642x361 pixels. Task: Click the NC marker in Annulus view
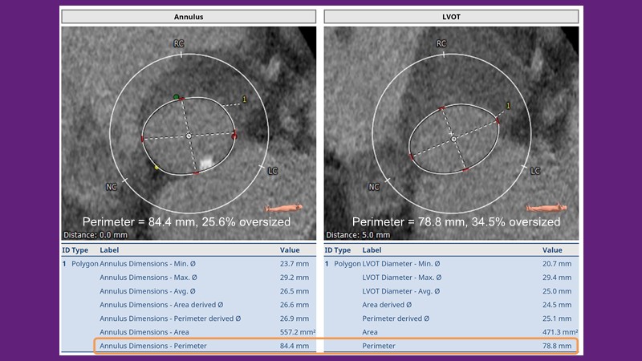[x=112, y=186]
